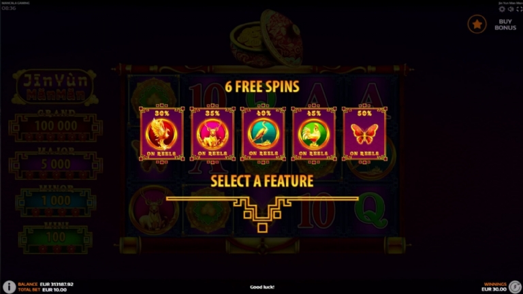Select the 30% phoenix feature card

(162, 133)
